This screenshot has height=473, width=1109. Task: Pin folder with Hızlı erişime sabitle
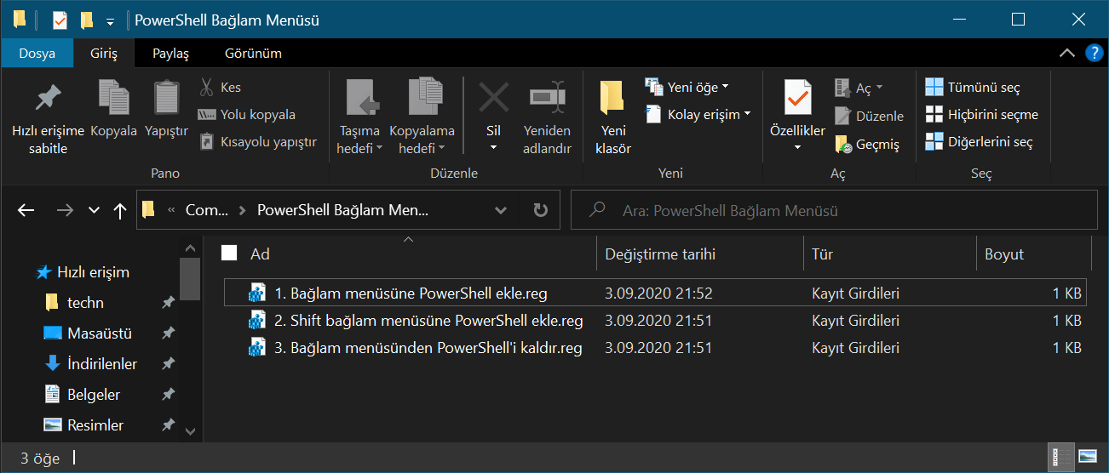(x=48, y=117)
